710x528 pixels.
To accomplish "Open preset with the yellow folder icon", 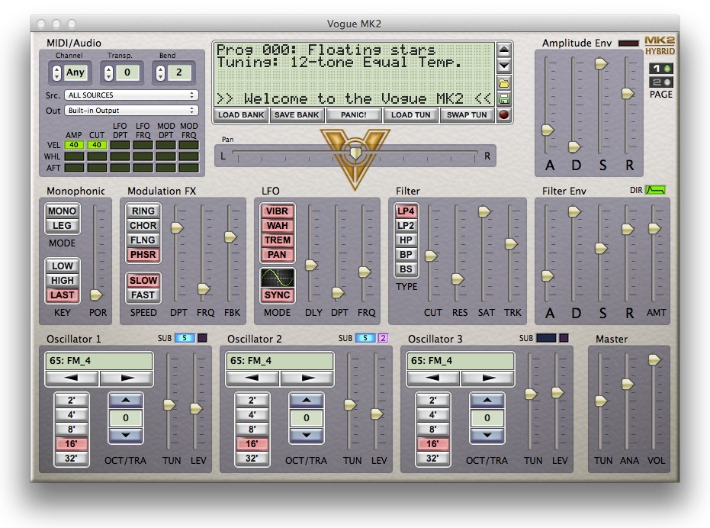I will (x=504, y=83).
